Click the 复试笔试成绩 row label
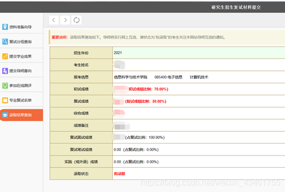The image size is (285, 192). point(81,149)
